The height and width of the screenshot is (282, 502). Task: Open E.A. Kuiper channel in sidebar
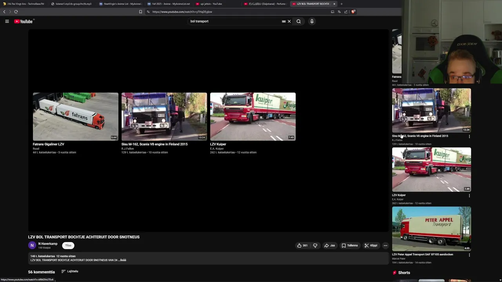point(398,199)
